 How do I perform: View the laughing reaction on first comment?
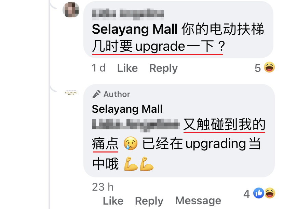(269, 67)
